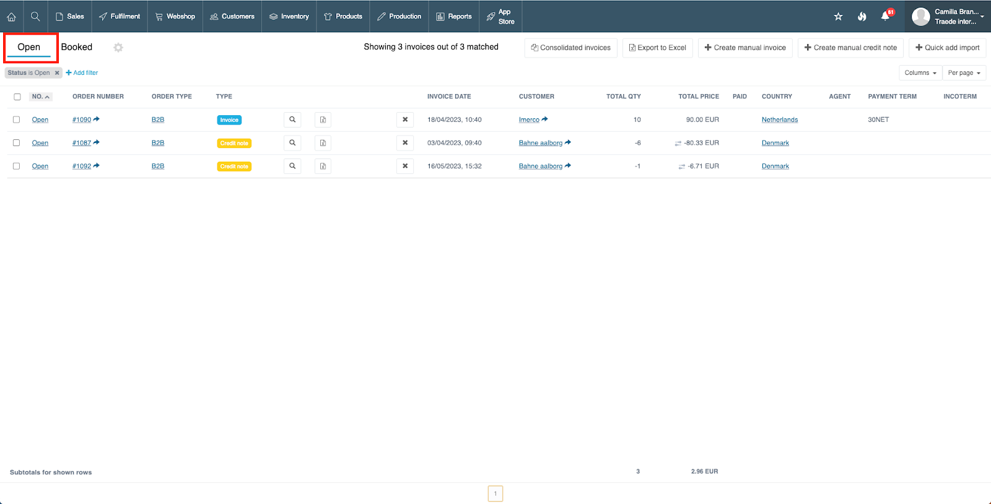Screen dimensions: 991x504
Task: Select all rows with header checkbox
Action: [17, 97]
